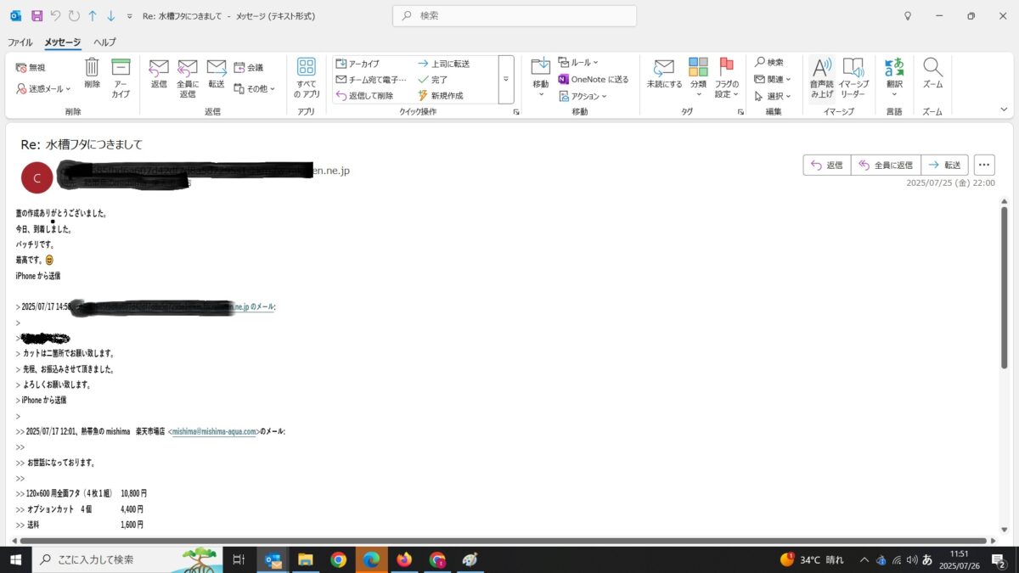Viewport: 1019px width, 573px height.
Task: Collapse the ribbon with chevron
Action: pos(1005,110)
